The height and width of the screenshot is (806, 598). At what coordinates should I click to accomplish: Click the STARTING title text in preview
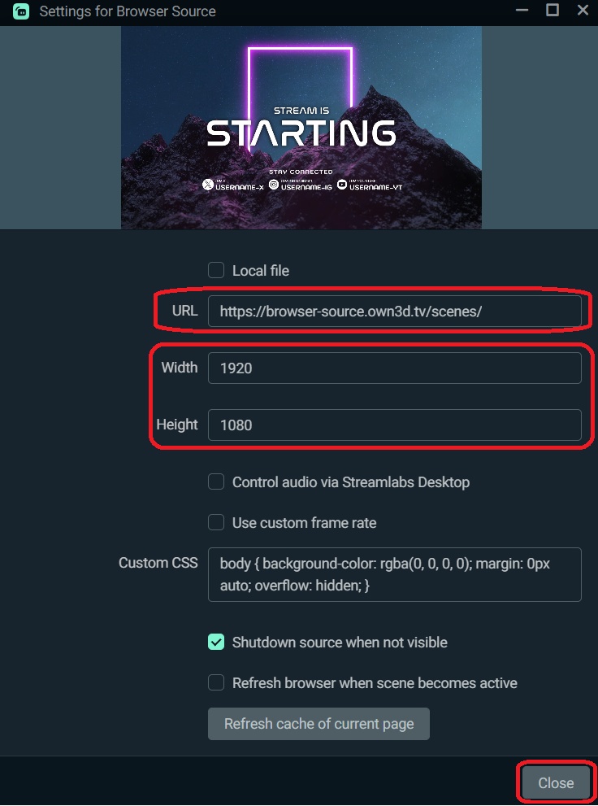(x=301, y=133)
